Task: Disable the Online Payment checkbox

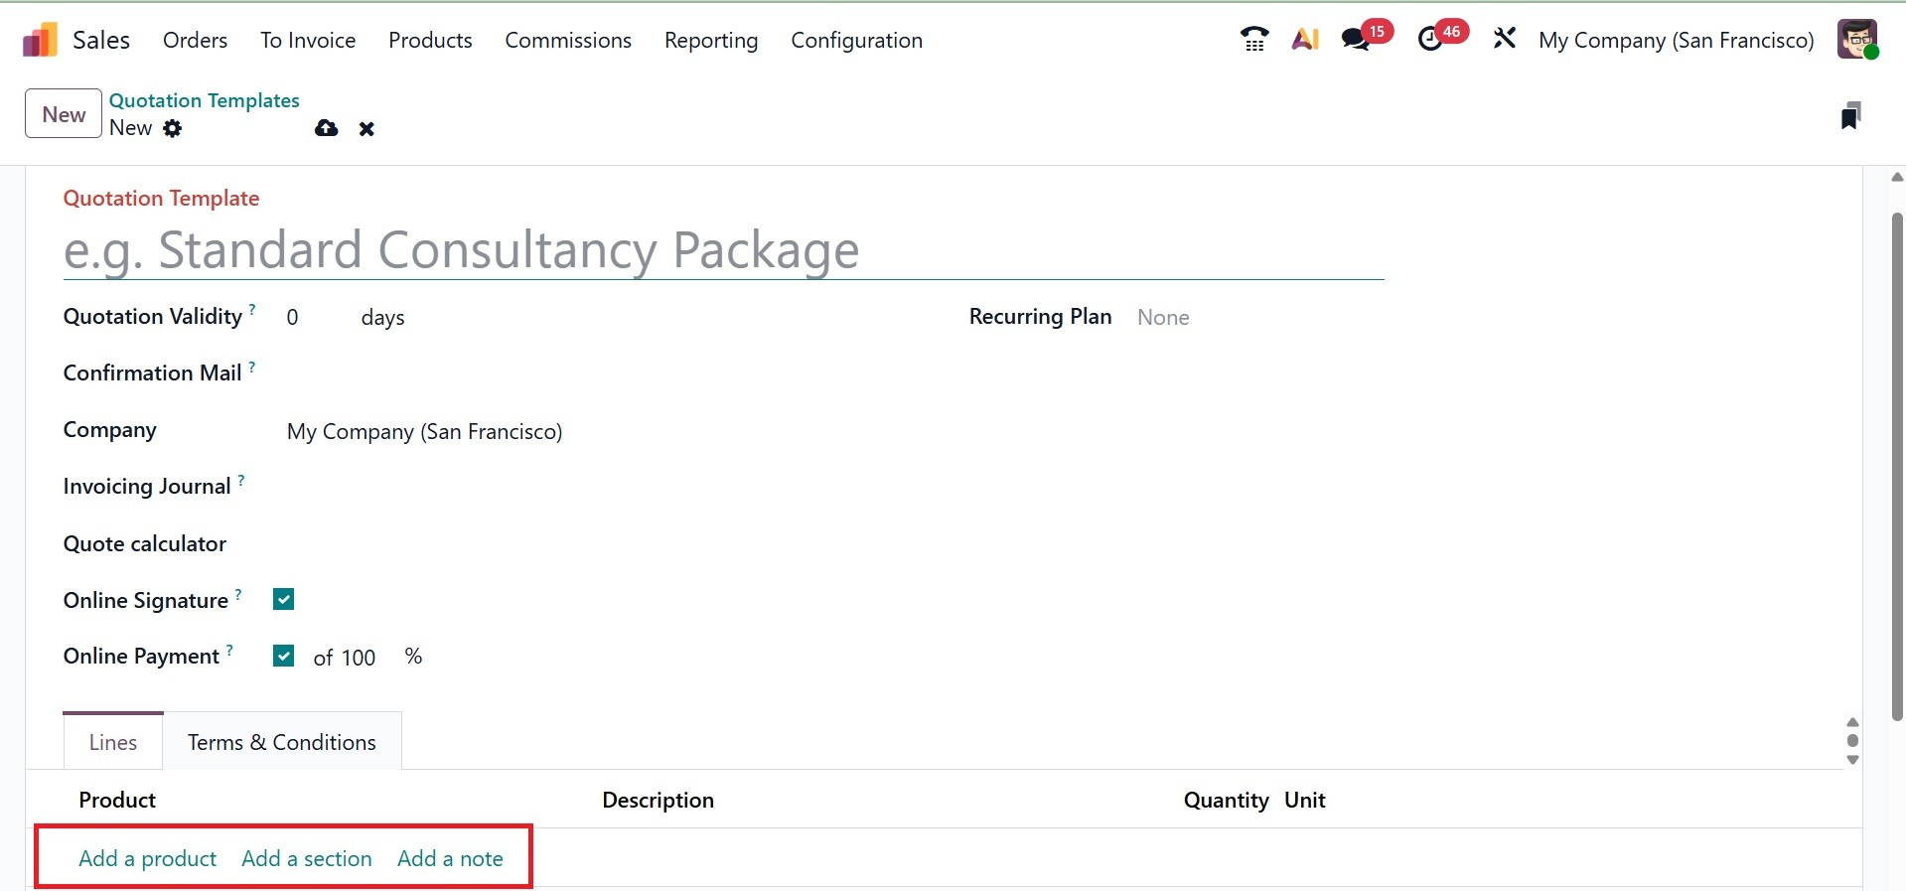Action: click(284, 657)
